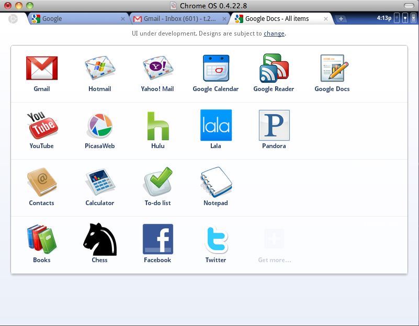The width and height of the screenshot is (419, 326).
Task: Open the Google Docs app icon
Action: (334, 68)
